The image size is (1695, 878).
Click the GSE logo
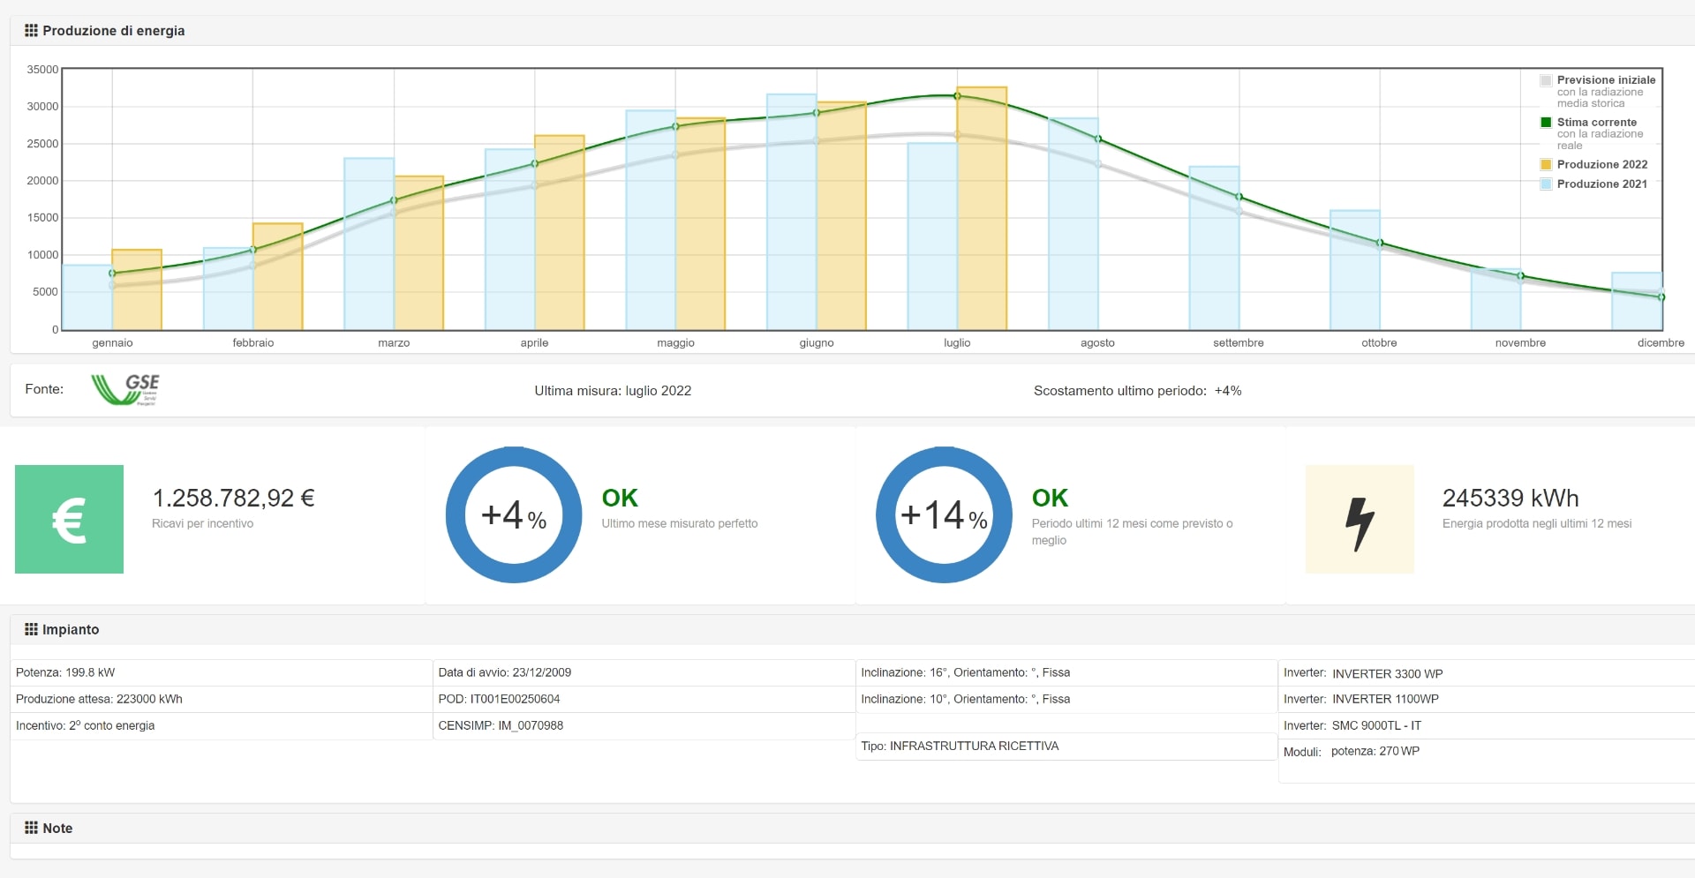click(125, 389)
